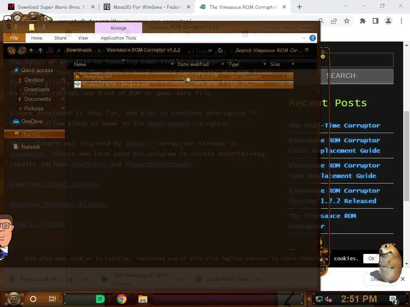Go forward using Explorer forward arrow
This screenshot has width=410, height=307.
22,50
